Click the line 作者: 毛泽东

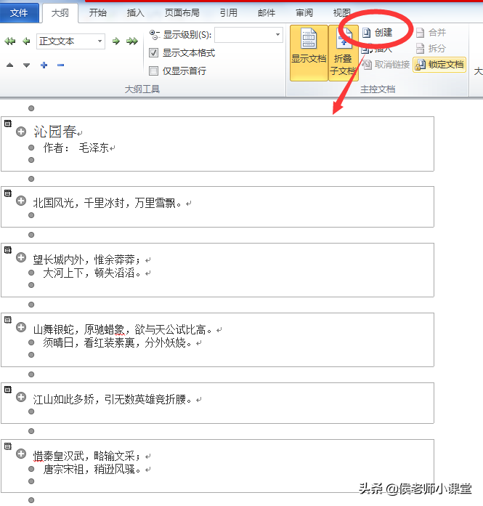(76, 148)
